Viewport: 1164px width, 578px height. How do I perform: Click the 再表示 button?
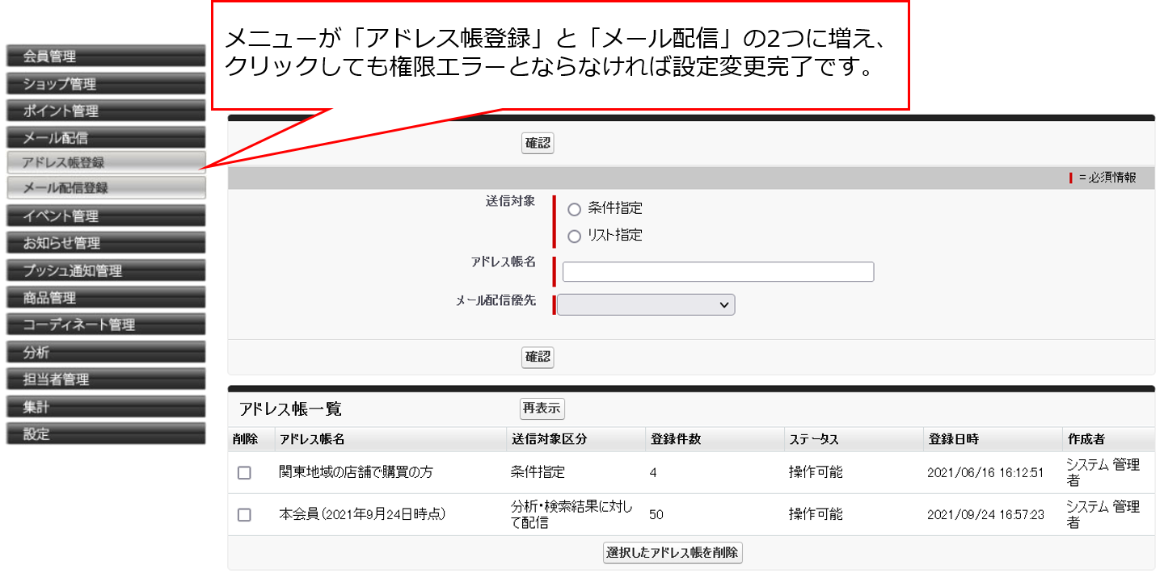542,408
